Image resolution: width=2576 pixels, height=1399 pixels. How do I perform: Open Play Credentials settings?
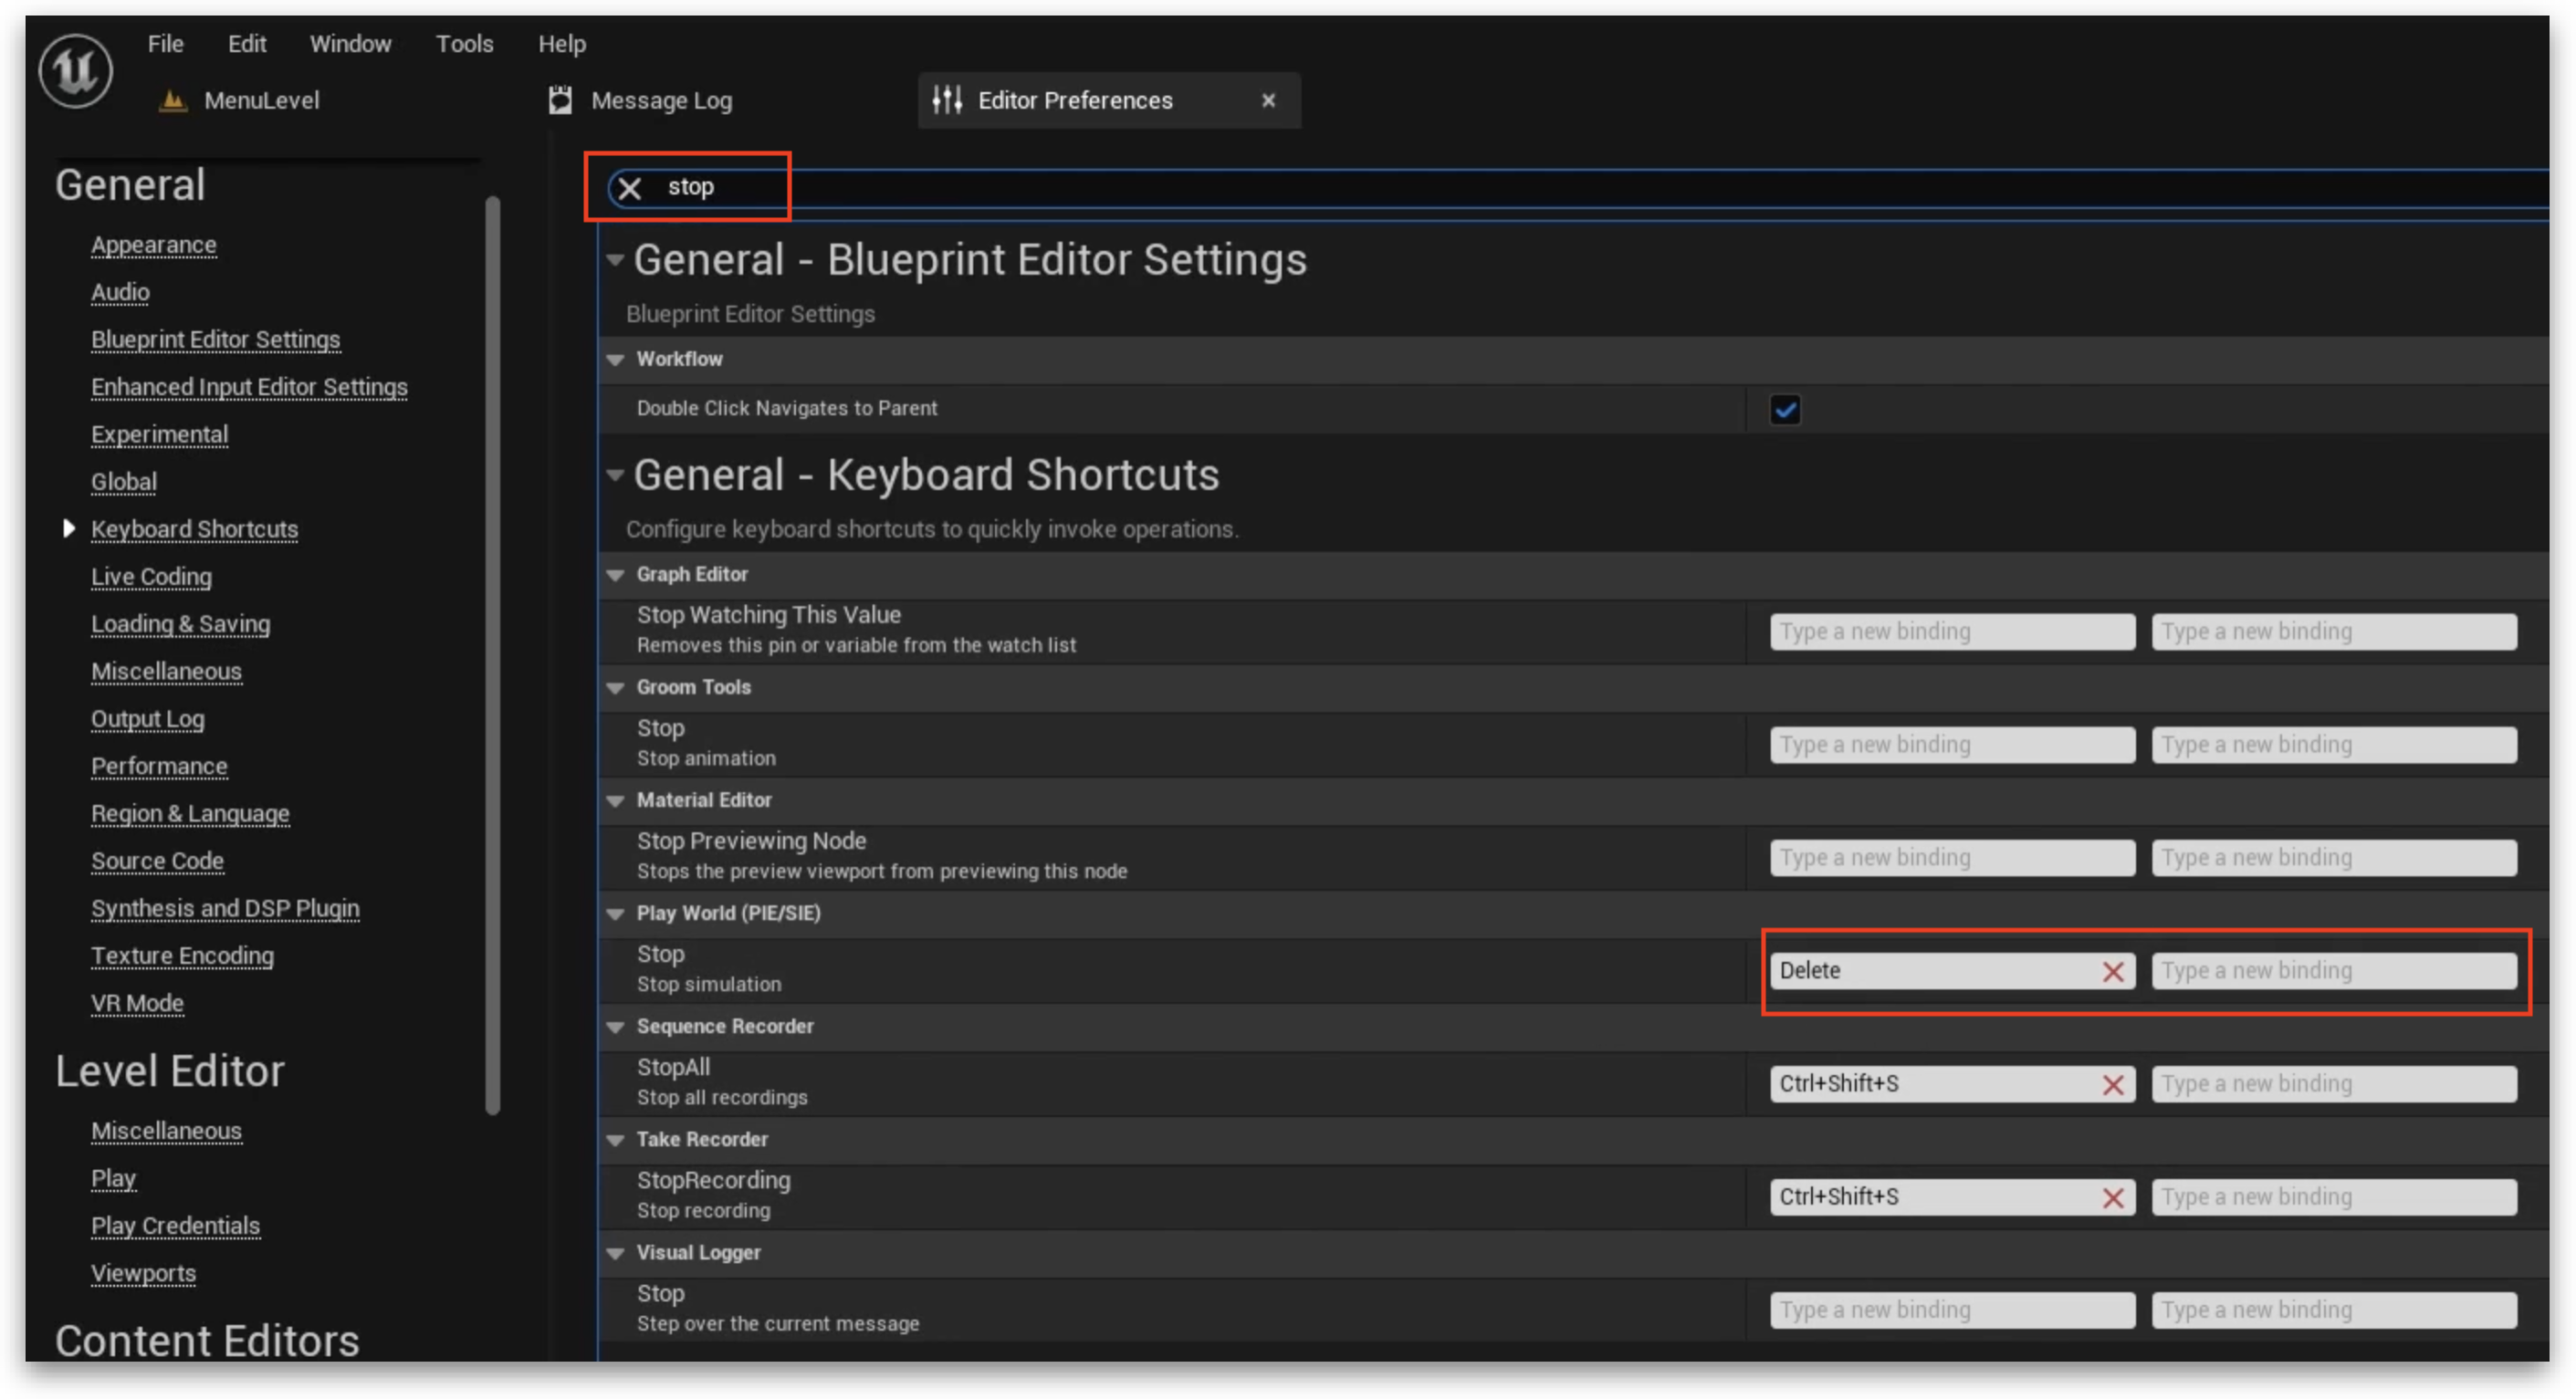click(175, 1226)
